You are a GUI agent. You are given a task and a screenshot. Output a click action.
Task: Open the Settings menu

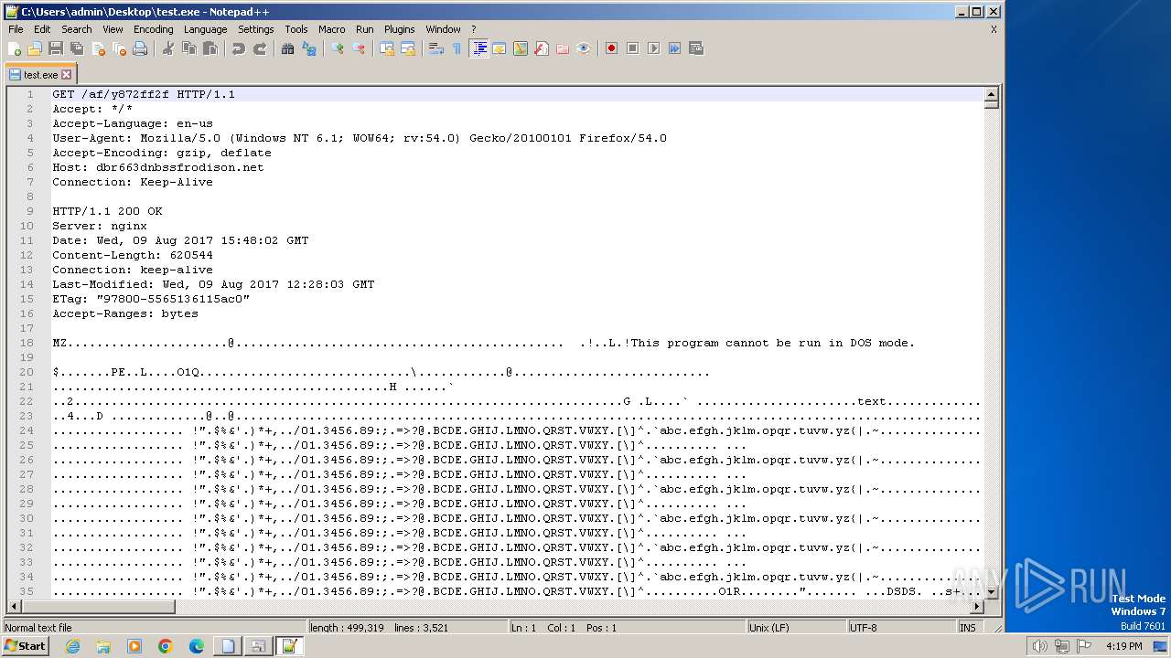(255, 29)
